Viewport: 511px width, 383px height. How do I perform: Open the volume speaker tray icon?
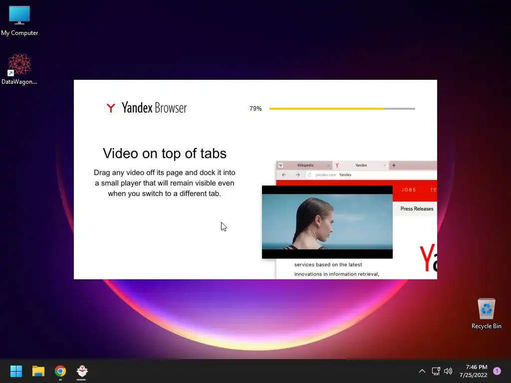coord(448,371)
